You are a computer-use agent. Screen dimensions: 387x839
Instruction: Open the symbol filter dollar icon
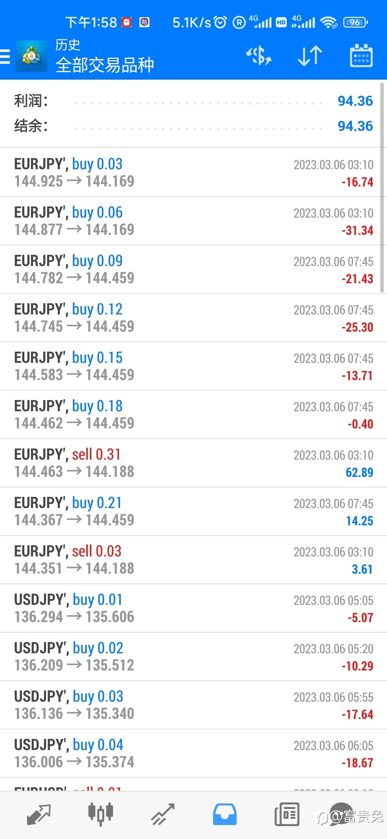click(x=259, y=56)
